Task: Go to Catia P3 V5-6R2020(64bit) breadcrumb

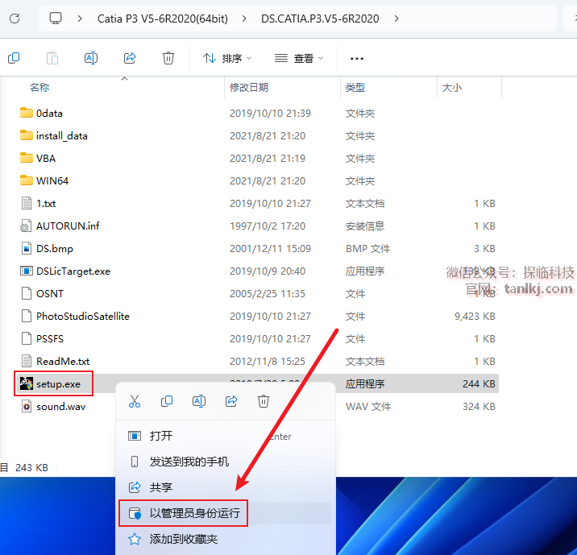Action: (x=162, y=19)
